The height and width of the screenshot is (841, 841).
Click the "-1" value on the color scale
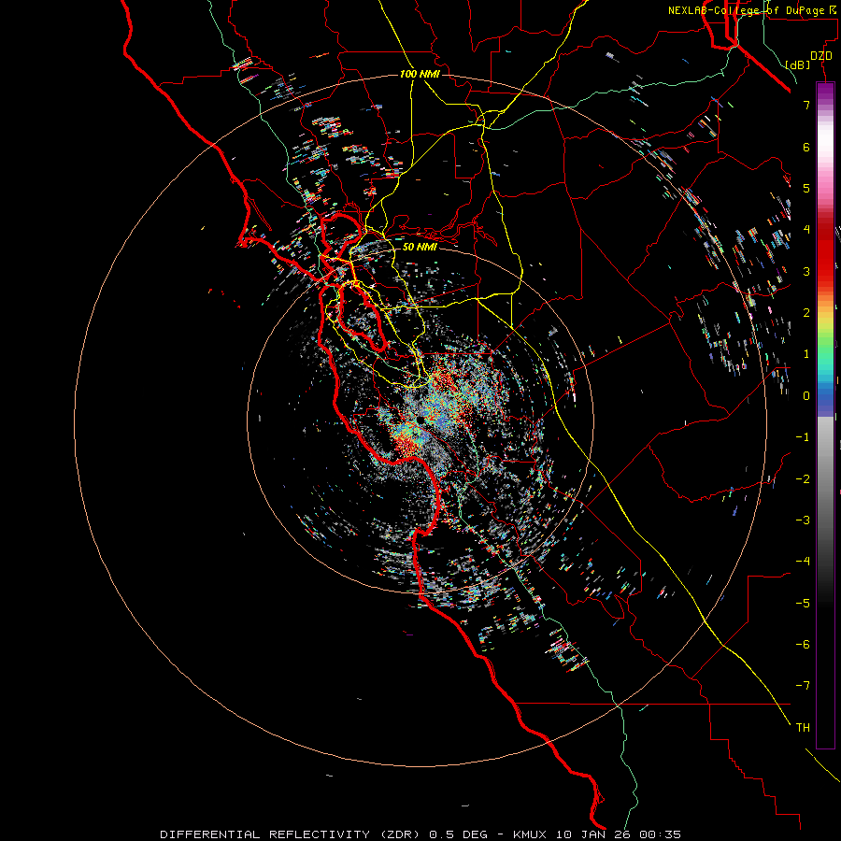[803, 437]
